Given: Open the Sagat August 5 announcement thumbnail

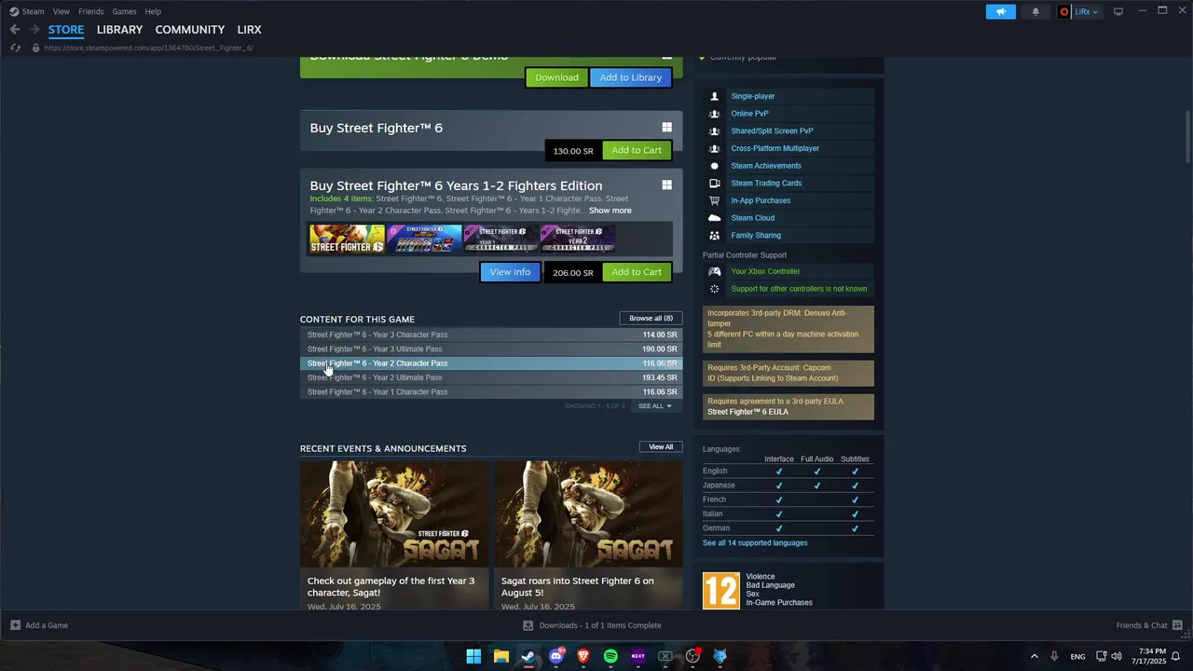Looking at the screenshot, I should pyautogui.click(x=588, y=514).
